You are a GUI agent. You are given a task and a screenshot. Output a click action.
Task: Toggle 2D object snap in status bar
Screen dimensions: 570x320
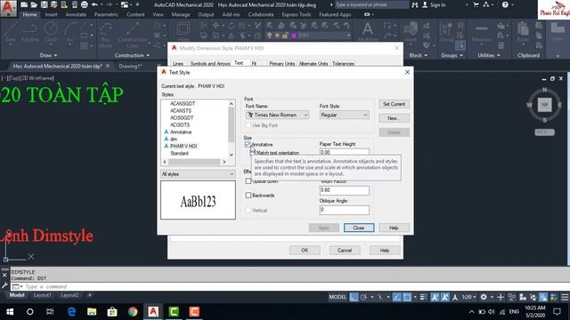(x=407, y=297)
